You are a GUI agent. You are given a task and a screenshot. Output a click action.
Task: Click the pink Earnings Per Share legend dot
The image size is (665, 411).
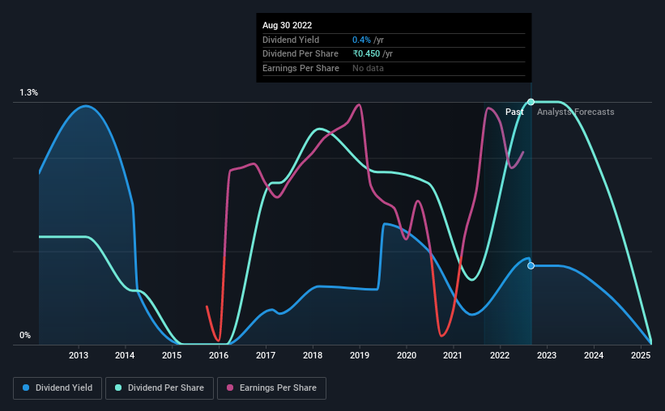pos(230,388)
